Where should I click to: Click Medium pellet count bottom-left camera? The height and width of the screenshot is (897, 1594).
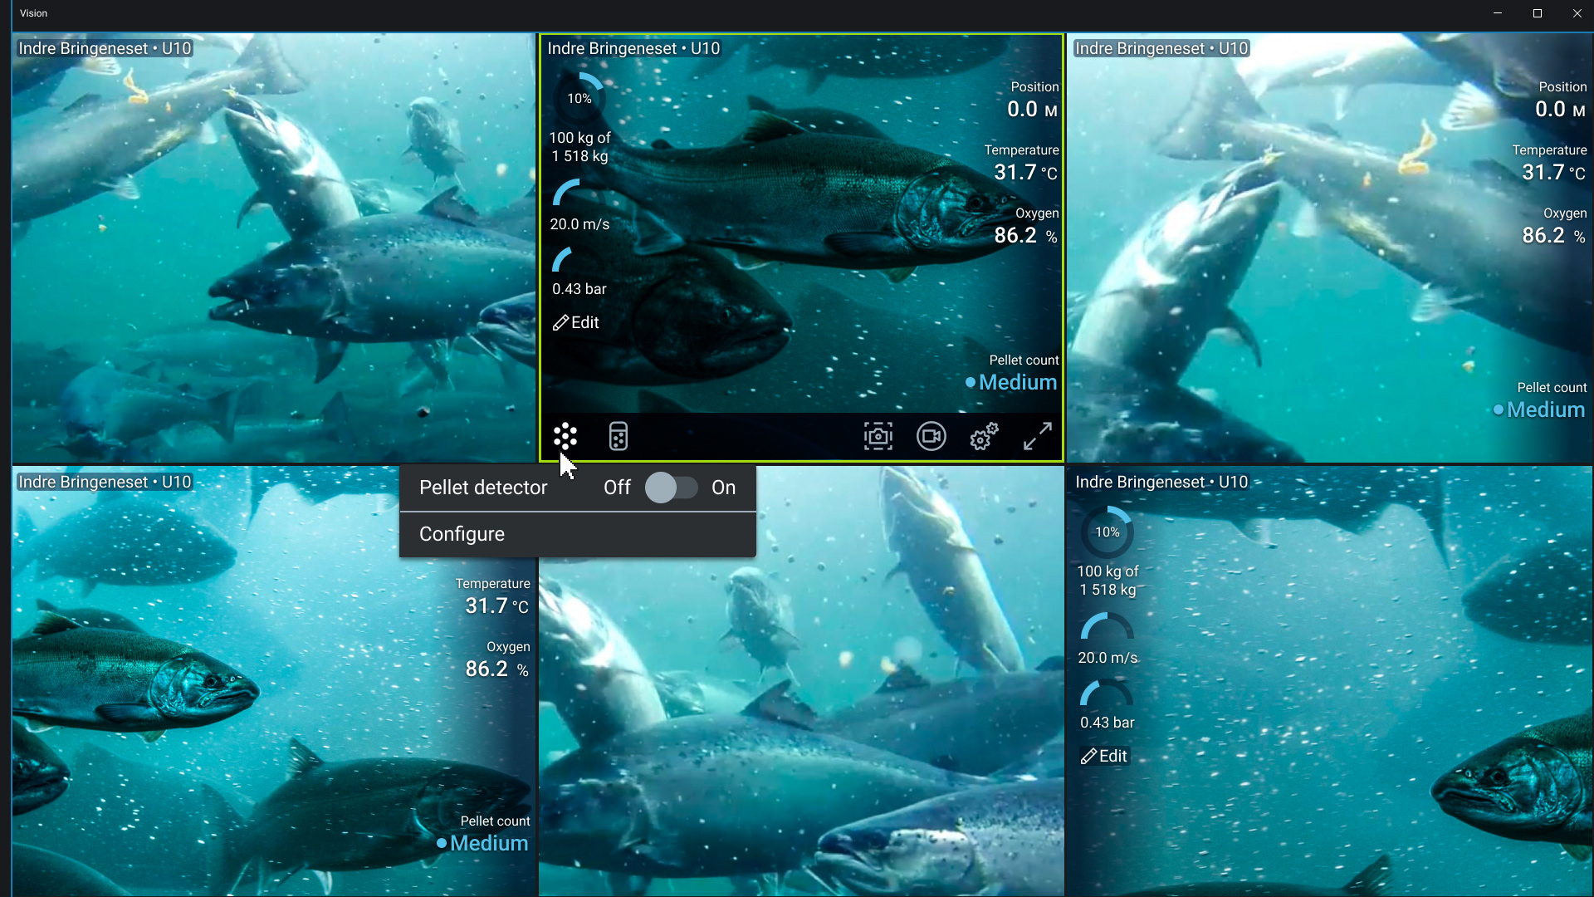click(488, 843)
